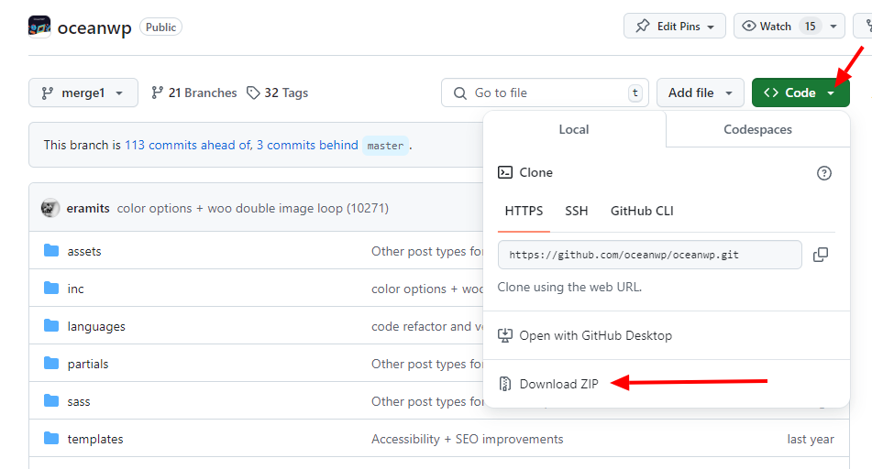Click the Accessibility + SEO improvements commit

467,439
